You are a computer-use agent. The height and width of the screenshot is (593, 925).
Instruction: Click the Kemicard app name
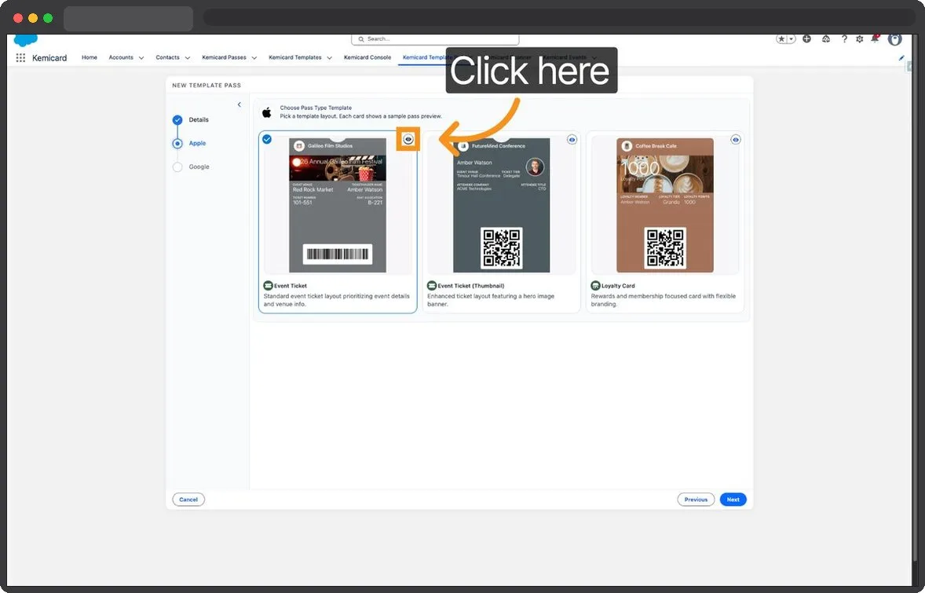49,58
